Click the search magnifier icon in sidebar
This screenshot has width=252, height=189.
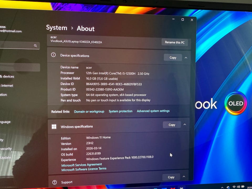pyautogui.click(x=35, y=46)
